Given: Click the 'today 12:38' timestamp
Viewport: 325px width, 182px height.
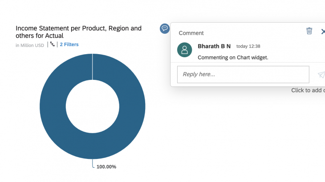Looking at the screenshot, I should (248, 46).
